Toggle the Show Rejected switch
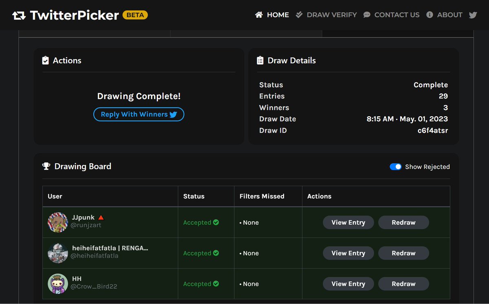The image size is (489, 304). tap(396, 166)
